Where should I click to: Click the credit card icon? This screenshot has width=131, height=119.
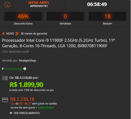point(5,100)
